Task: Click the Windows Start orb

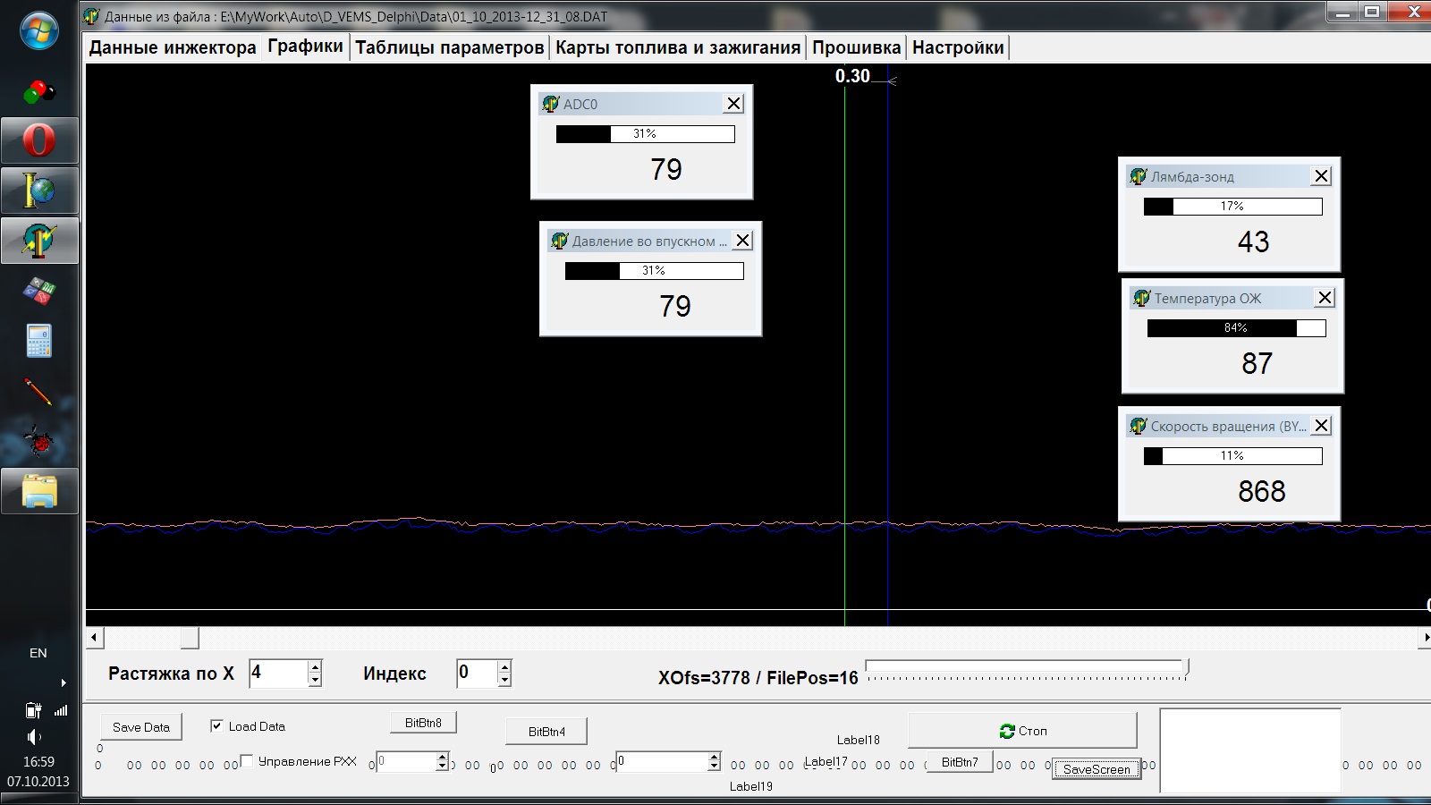Action: tap(38, 30)
